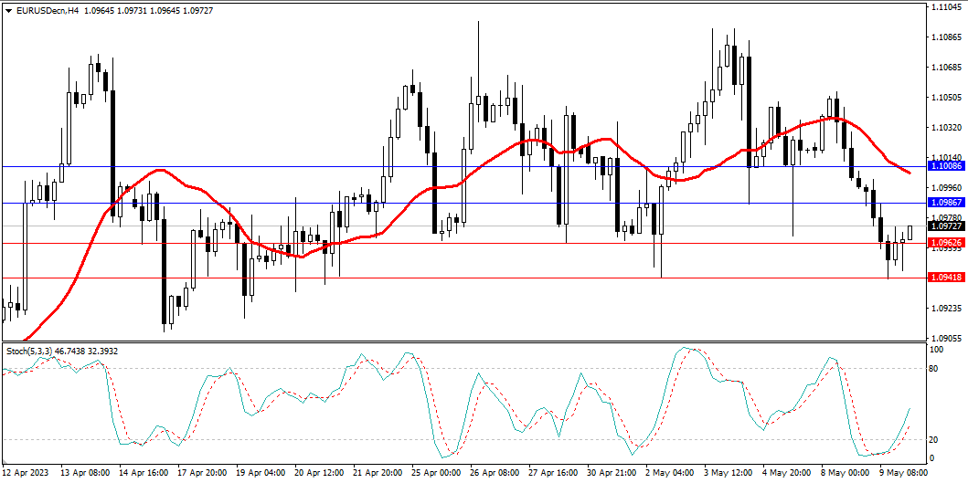Click the 1.09055 price scale value
Viewport: 968px width, 483px height.
click(944, 338)
